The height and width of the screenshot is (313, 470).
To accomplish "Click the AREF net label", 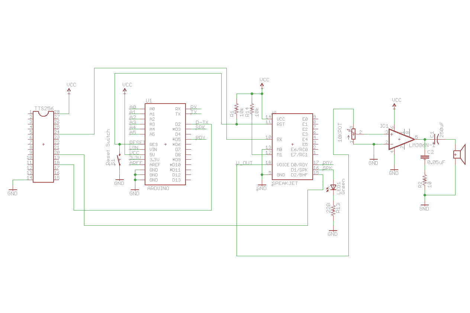I will coord(136,163).
